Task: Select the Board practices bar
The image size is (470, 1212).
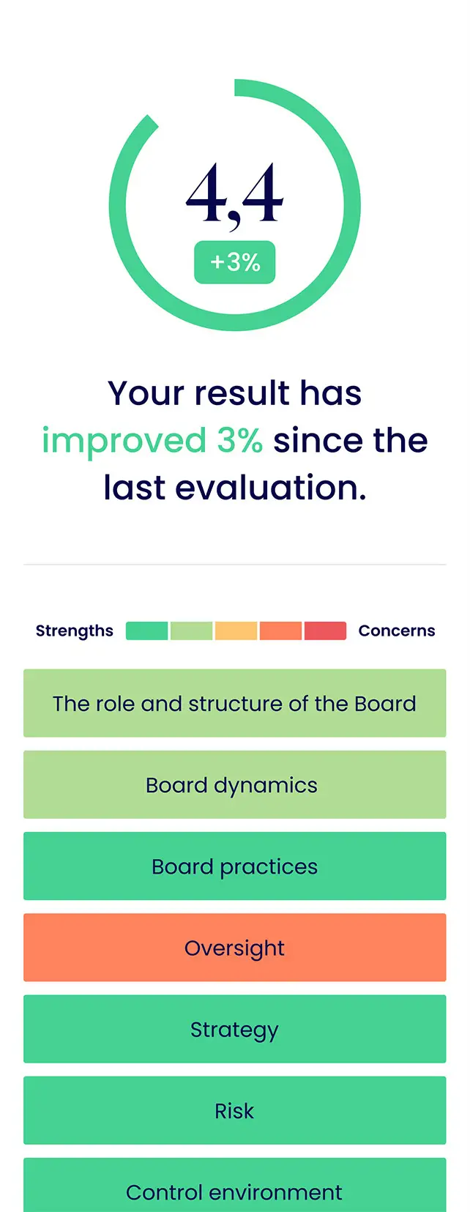Action: pyautogui.click(x=234, y=866)
